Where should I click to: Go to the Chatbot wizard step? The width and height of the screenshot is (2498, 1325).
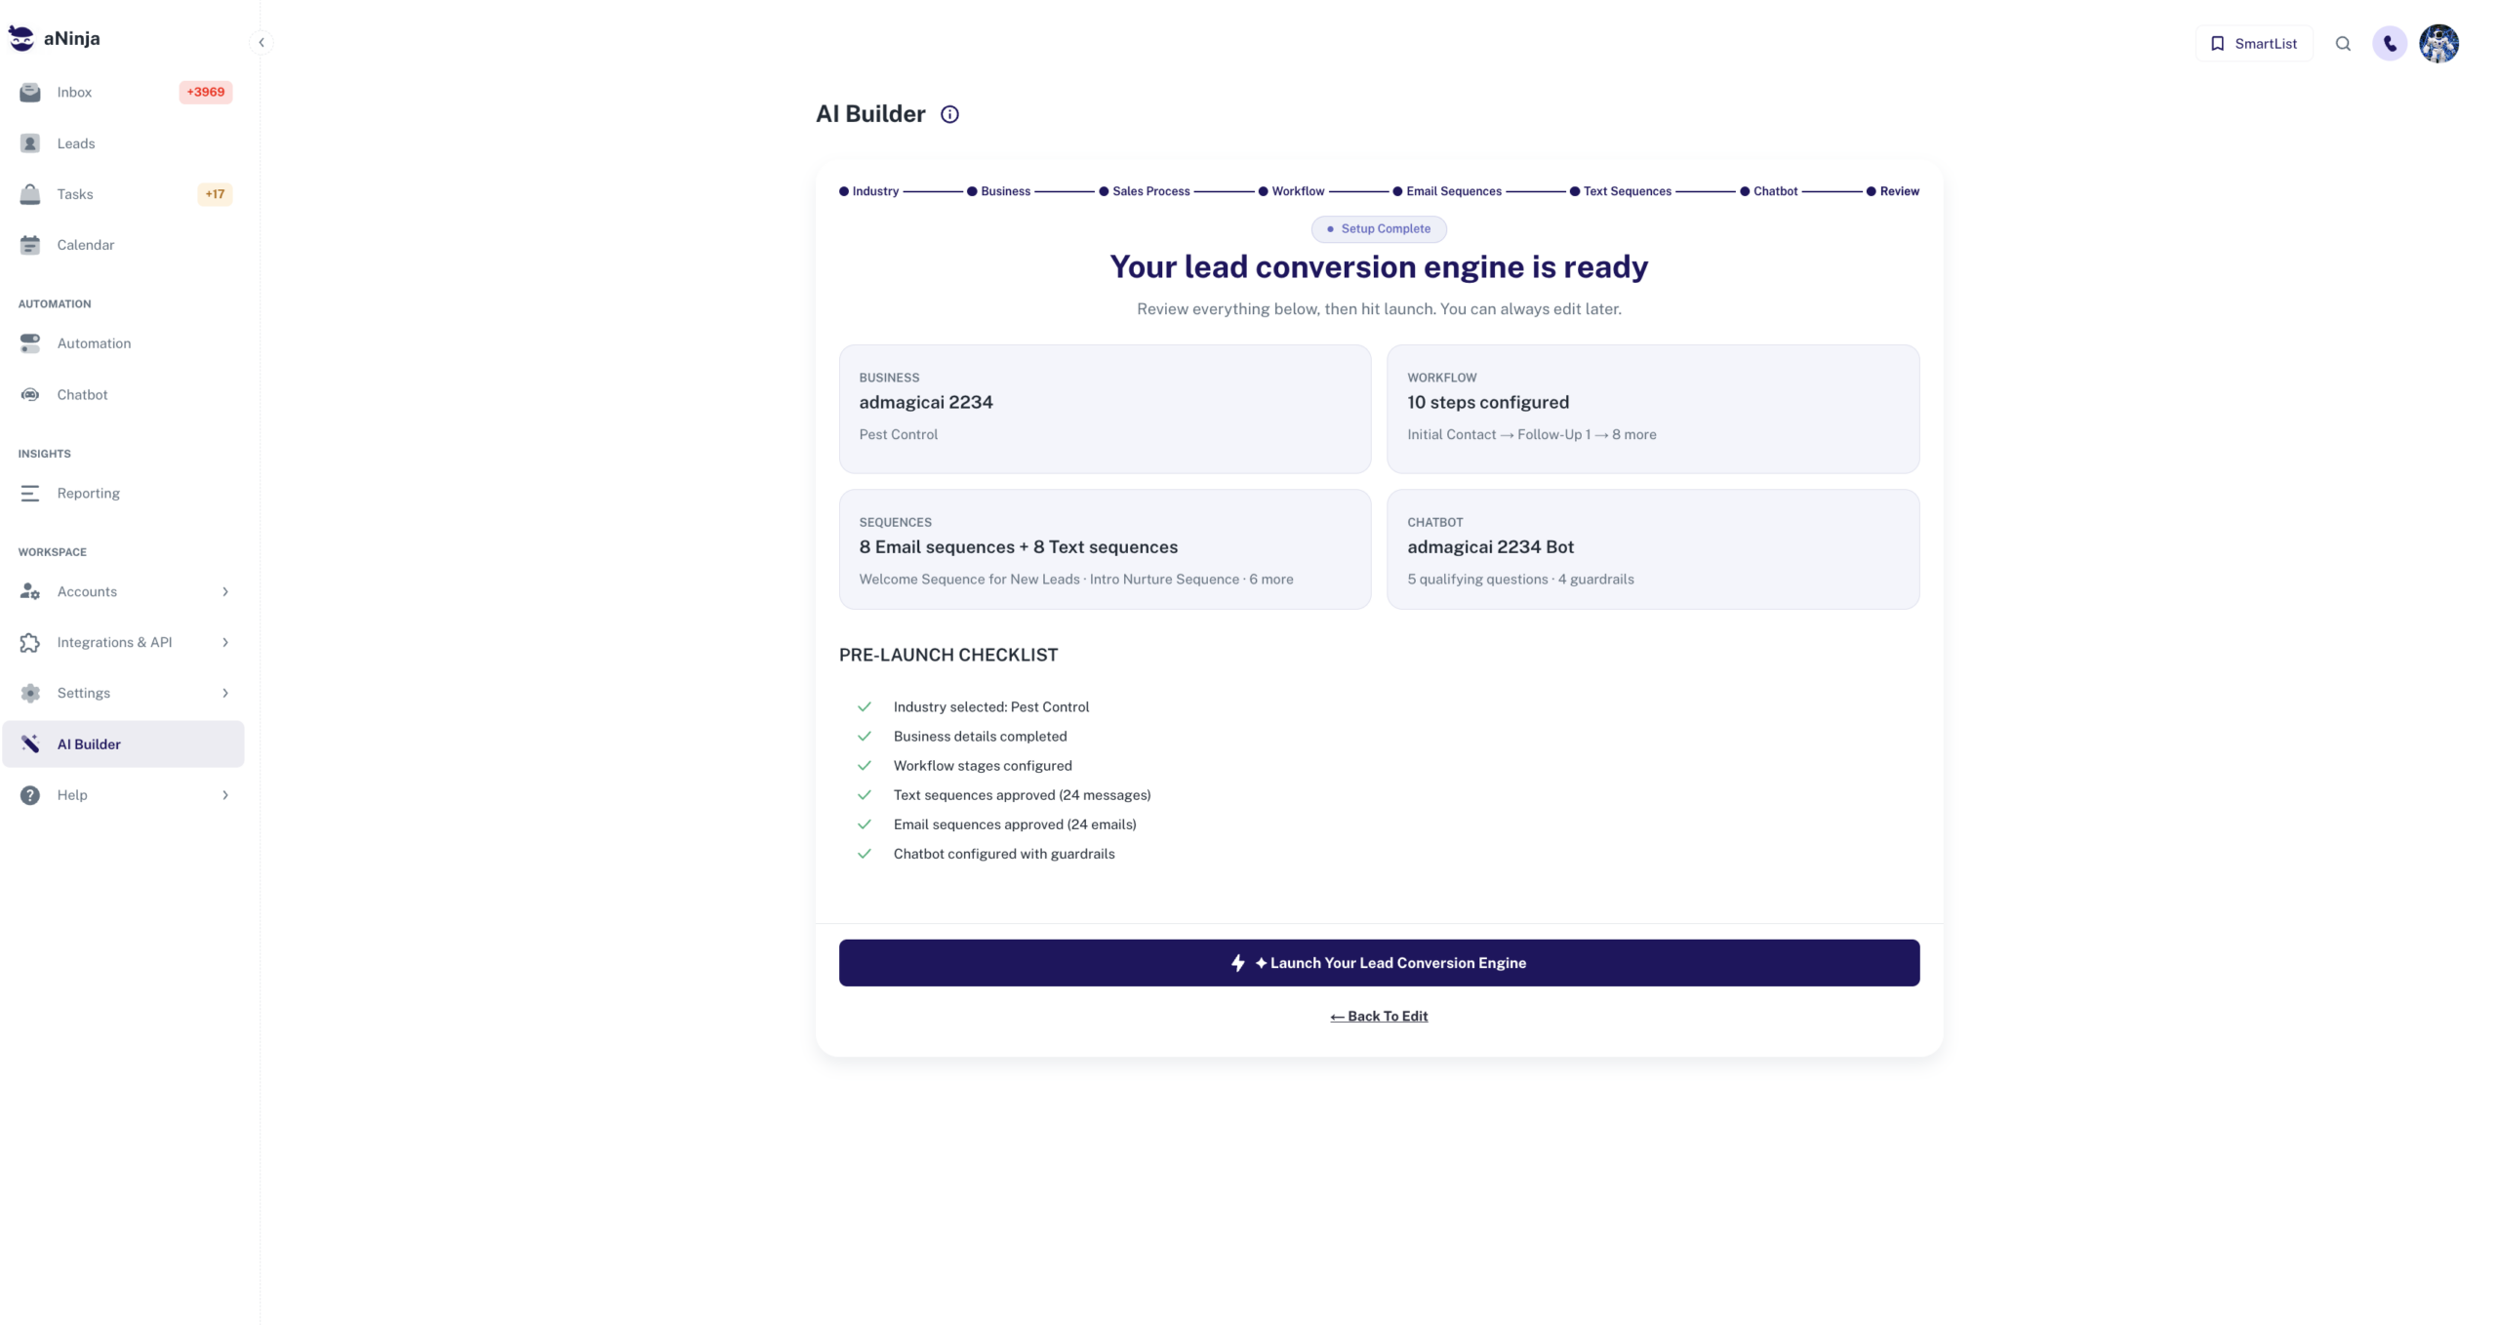click(x=1769, y=191)
